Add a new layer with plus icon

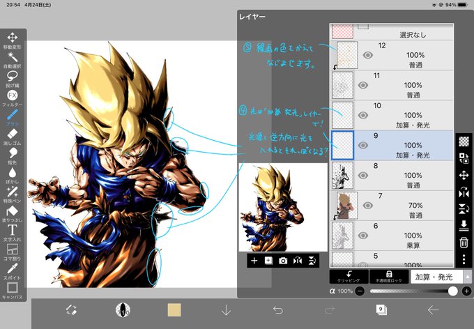tap(254, 261)
